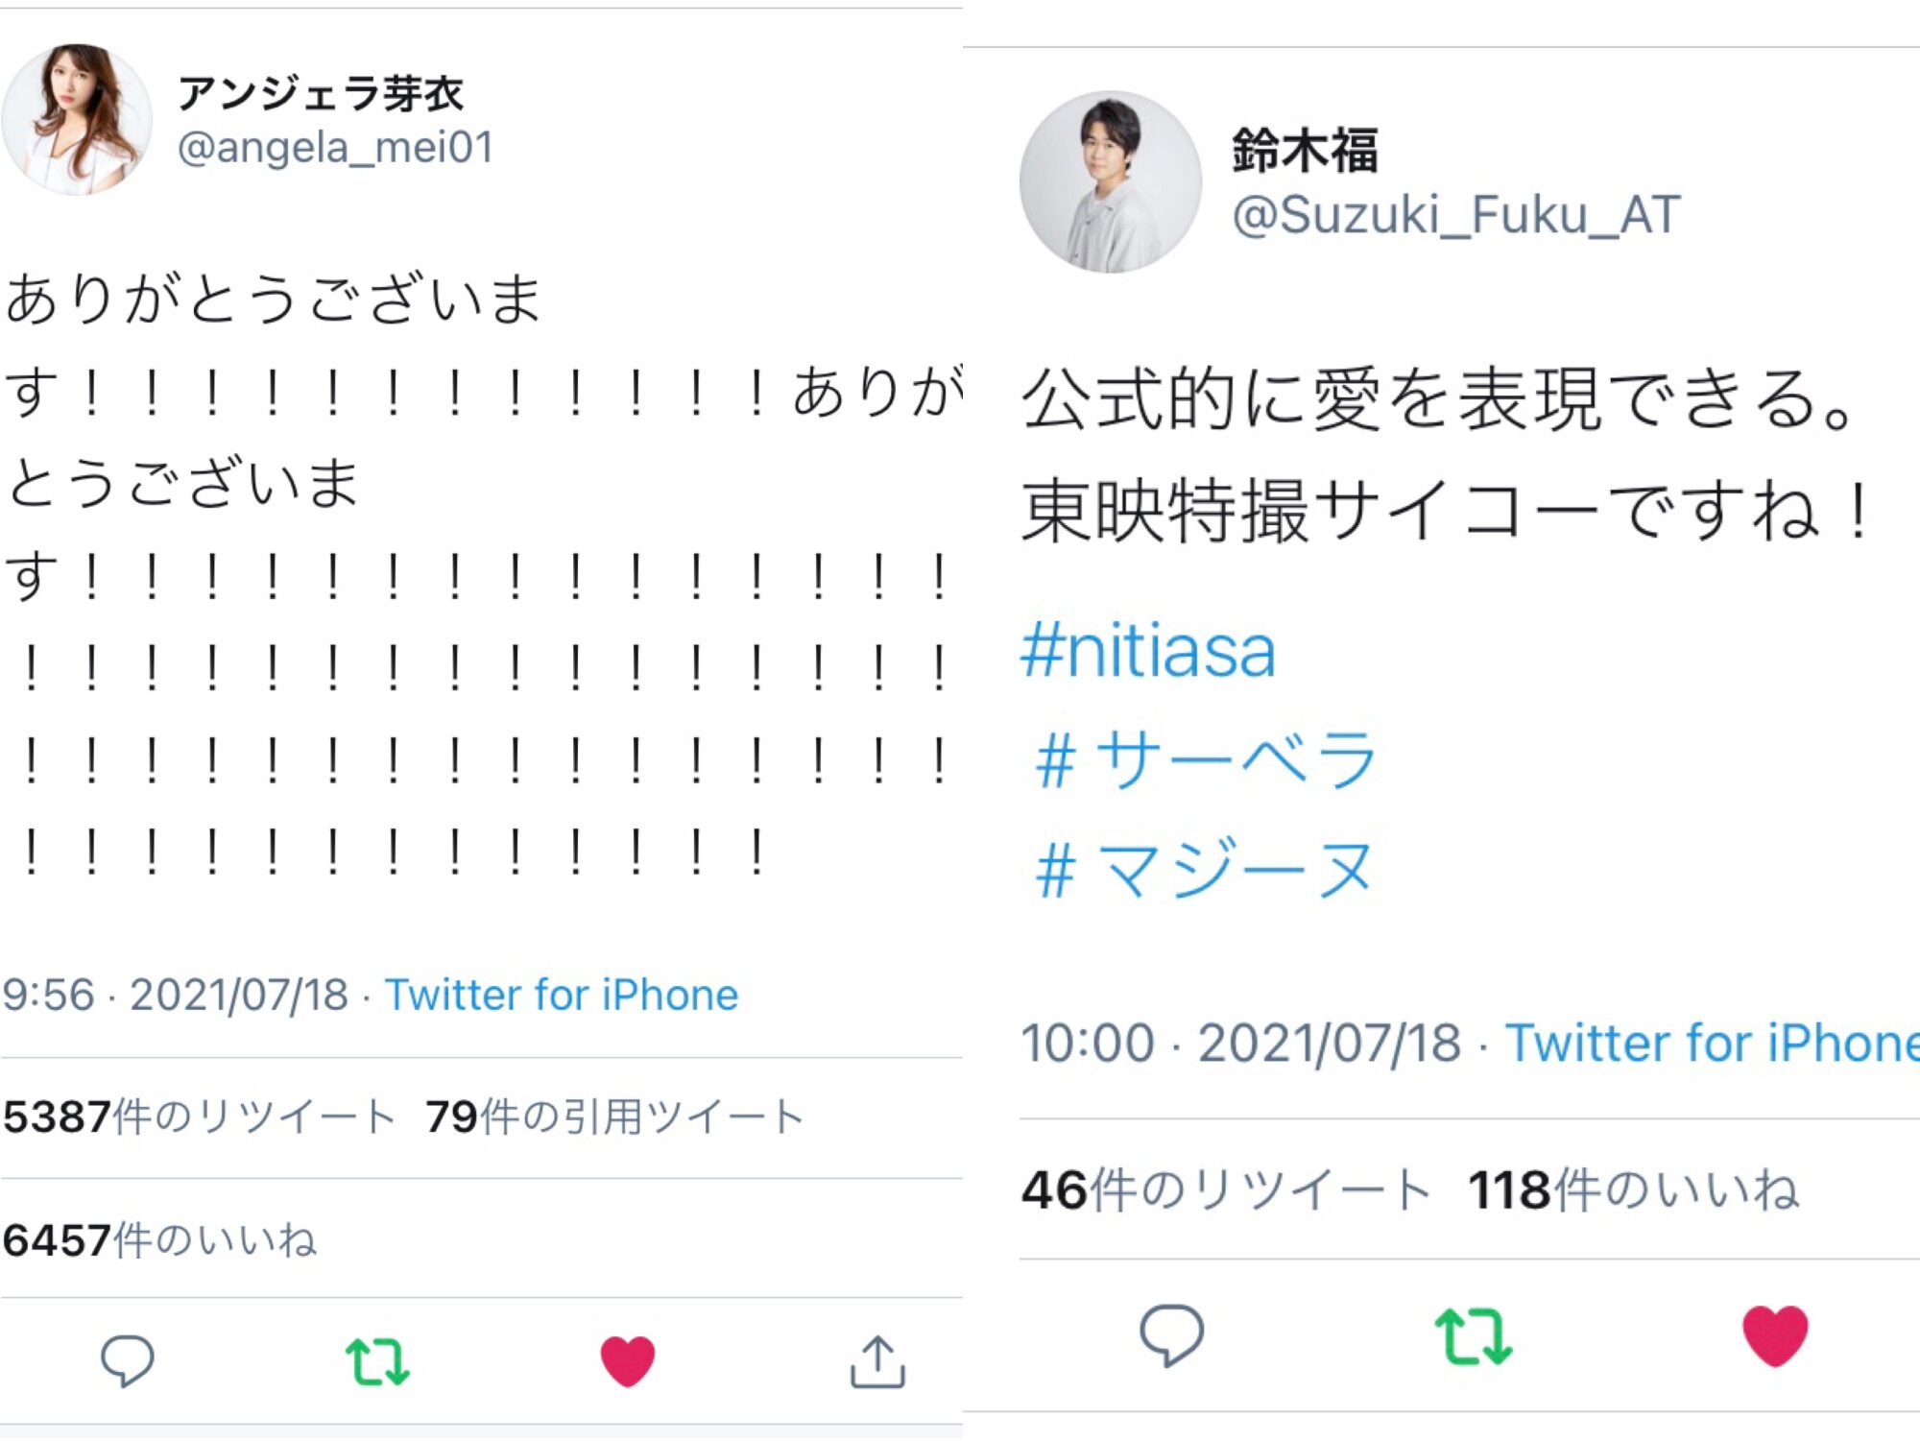Unlike 鈴木福's tweet with heart icon
The height and width of the screenshot is (1441, 1920).
(x=1775, y=1335)
